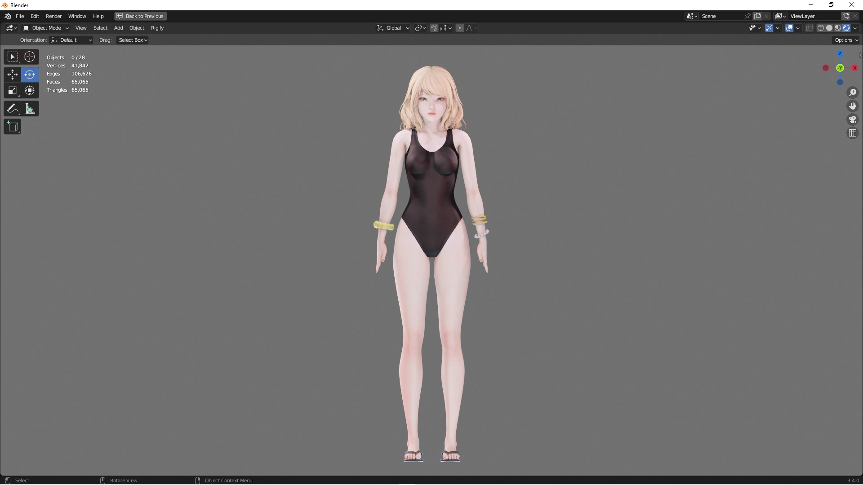The image size is (863, 485).
Task: Toggle proportional editing button
Action: click(x=460, y=28)
